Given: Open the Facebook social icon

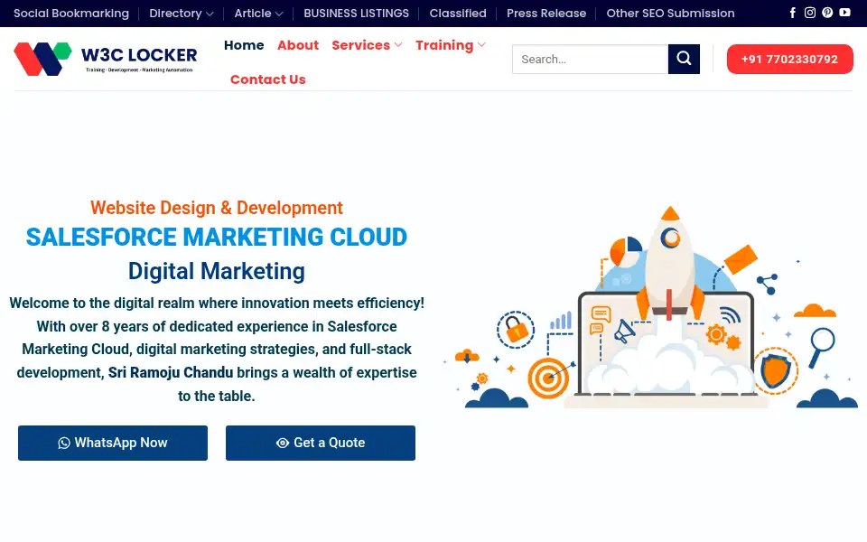Looking at the screenshot, I should coord(792,13).
